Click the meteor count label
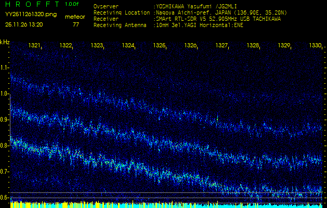Screen dimensions: 327x208 coord(75,17)
